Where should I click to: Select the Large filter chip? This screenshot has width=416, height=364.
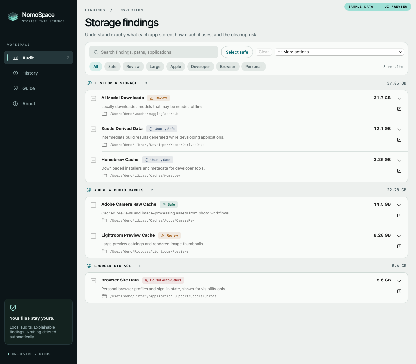click(155, 67)
